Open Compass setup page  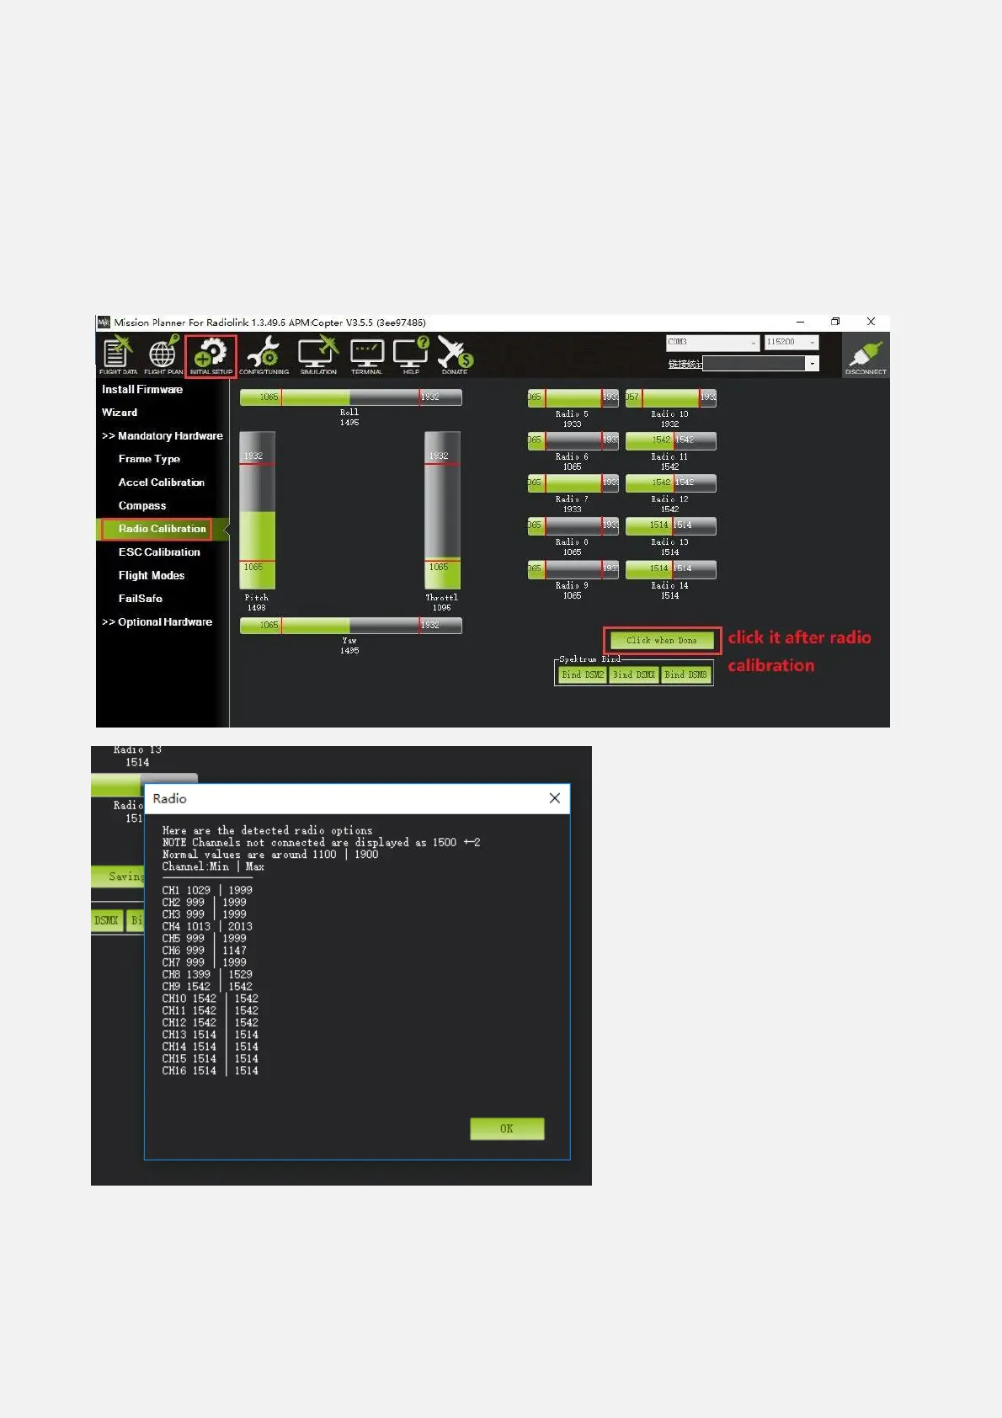[x=142, y=506]
